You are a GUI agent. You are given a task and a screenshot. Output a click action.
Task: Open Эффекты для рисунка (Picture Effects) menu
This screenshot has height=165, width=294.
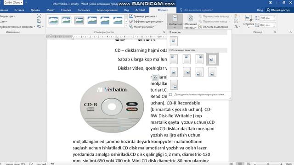click(146, 22)
